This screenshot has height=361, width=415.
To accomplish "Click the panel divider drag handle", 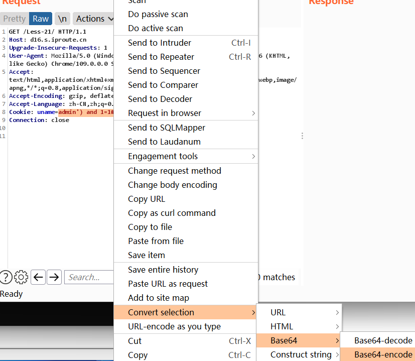I will click(x=302, y=136).
